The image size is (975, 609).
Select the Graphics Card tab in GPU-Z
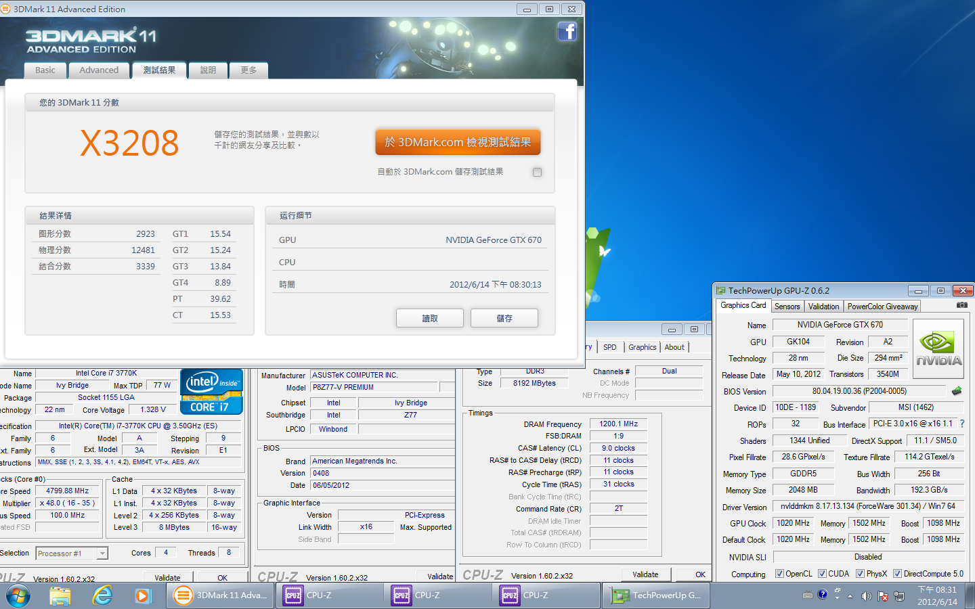[x=743, y=305]
